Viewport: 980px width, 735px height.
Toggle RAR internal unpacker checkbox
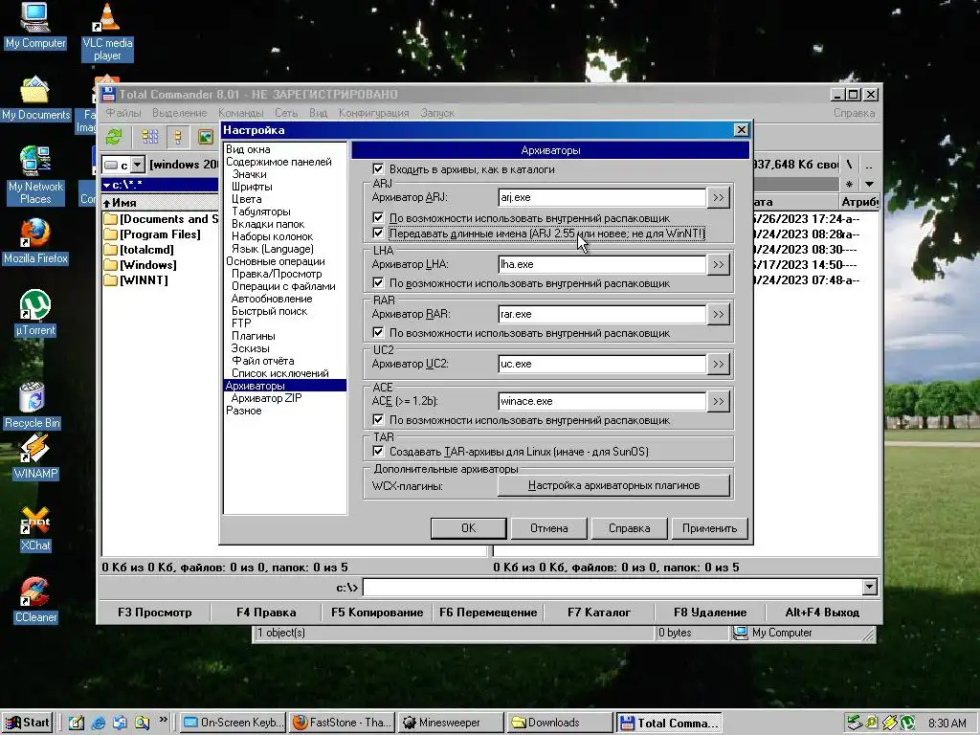pos(378,332)
